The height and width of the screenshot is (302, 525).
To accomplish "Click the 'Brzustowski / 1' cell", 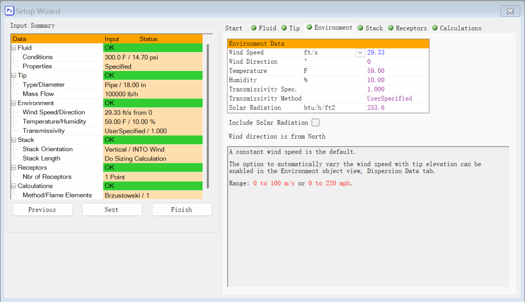I will coord(153,195).
